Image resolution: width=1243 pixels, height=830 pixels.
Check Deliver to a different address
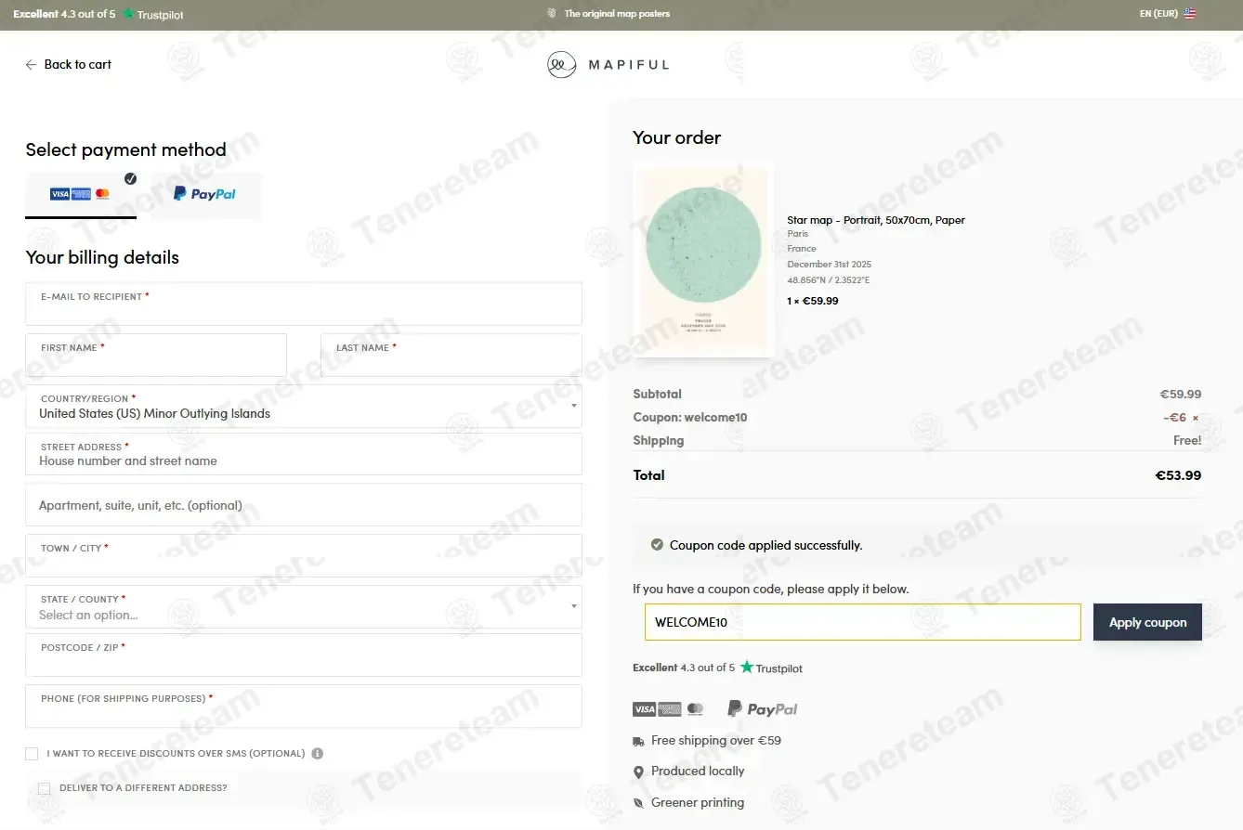point(44,788)
